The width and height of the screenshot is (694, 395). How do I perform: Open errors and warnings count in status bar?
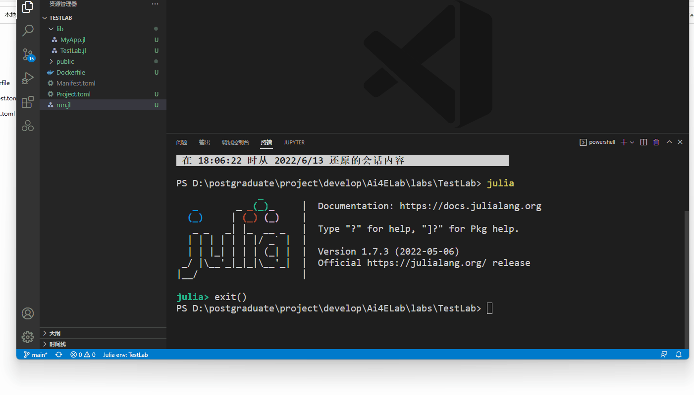83,354
